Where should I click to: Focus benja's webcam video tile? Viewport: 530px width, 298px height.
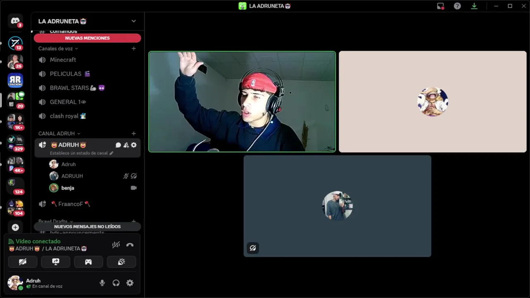pos(242,102)
